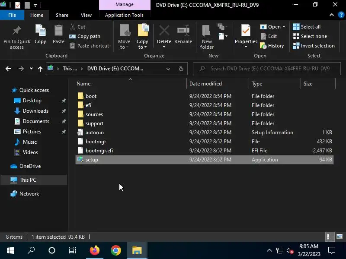Click 'This ...' in the address bar

pos(70,69)
